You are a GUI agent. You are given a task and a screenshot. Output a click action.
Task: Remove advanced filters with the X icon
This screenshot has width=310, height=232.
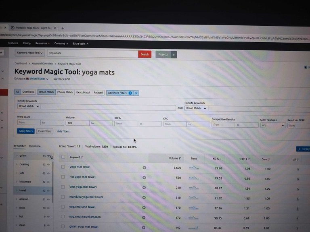pyautogui.click(x=136, y=93)
